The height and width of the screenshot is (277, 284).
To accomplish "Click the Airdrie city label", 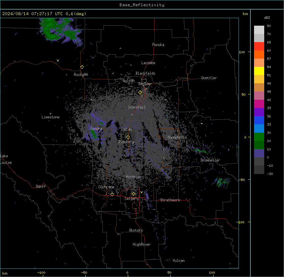I will point(133,177).
